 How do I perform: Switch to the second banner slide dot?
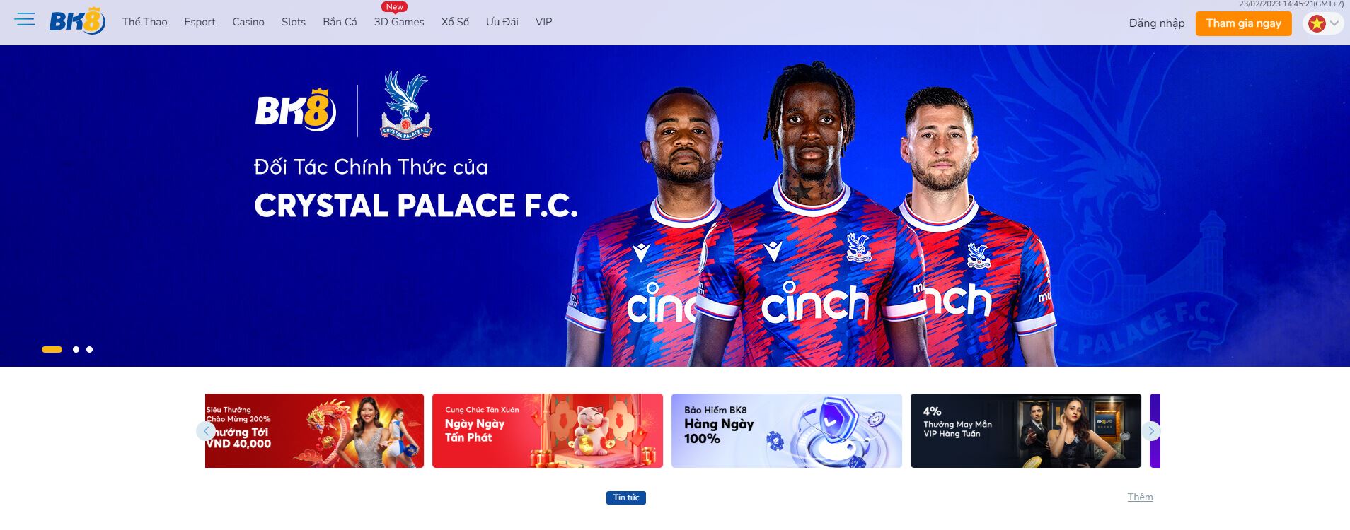pyautogui.click(x=76, y=349)
